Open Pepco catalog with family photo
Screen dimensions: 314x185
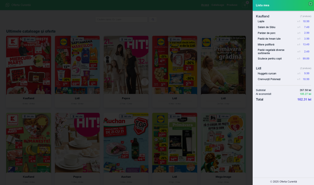click(x=126, y=65)
